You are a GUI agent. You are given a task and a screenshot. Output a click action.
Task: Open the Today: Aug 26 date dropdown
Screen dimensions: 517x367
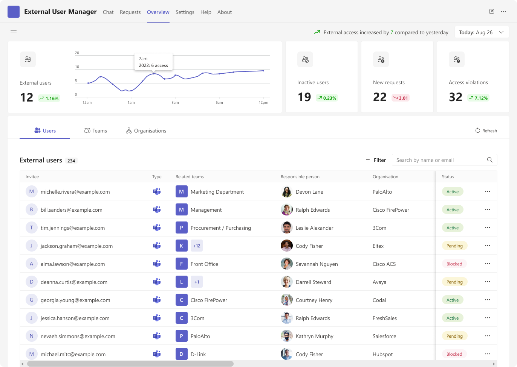(x=482, y=32)
